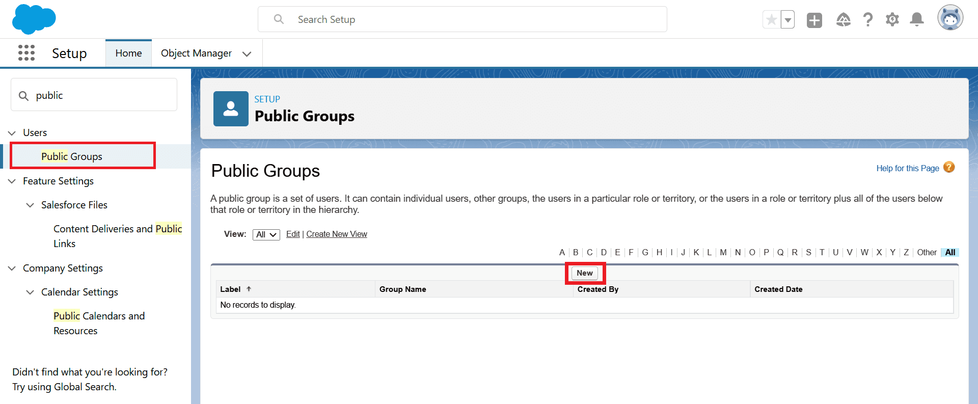Open the Object Manager tab
Image resolution: width=978 pixels, height=404 pixels.
[x=196, y=53]
